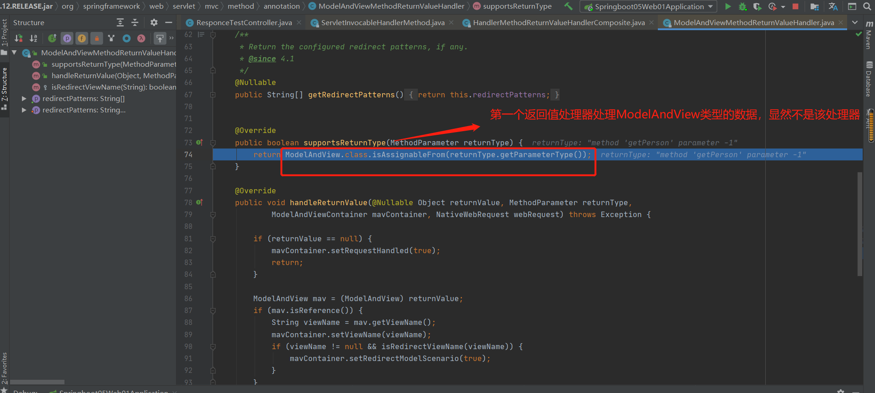Open the 1: Project tool window tab

coord(4,37)
